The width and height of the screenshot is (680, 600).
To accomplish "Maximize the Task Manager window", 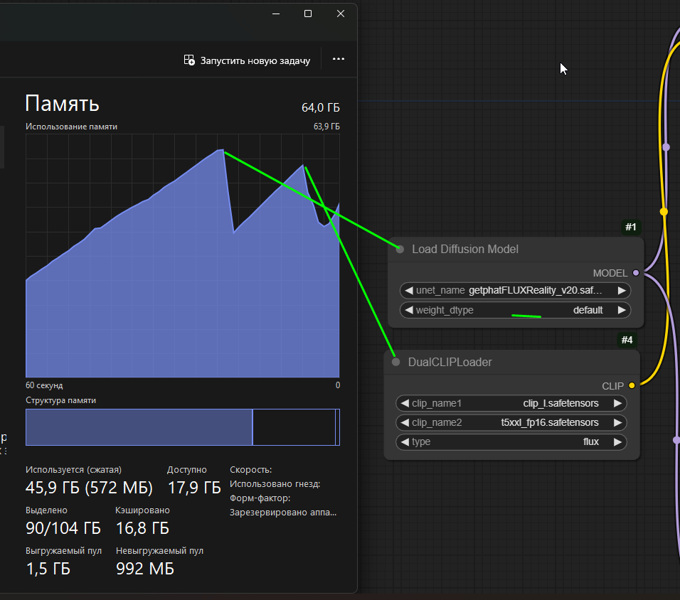I will pyautogui.click(x=308, y=14).
